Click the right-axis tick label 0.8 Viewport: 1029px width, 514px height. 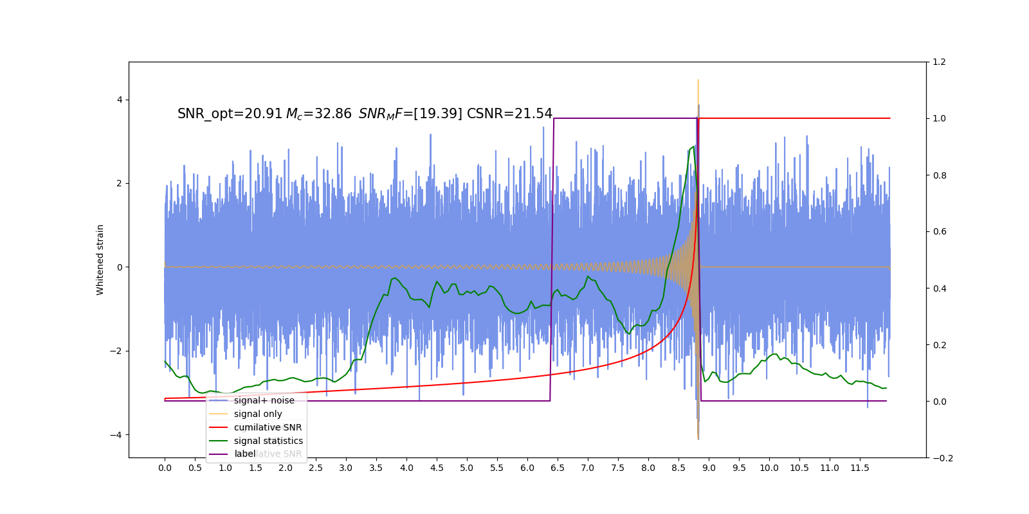[939, 175]
